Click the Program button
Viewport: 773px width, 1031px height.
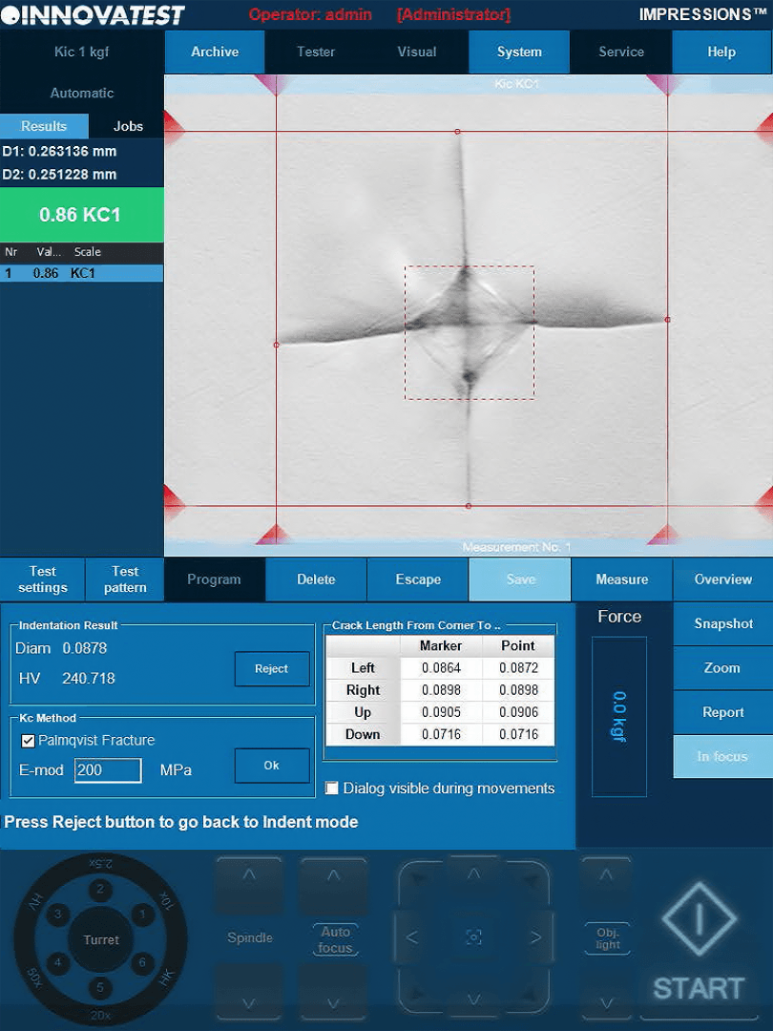pos(214,579)
